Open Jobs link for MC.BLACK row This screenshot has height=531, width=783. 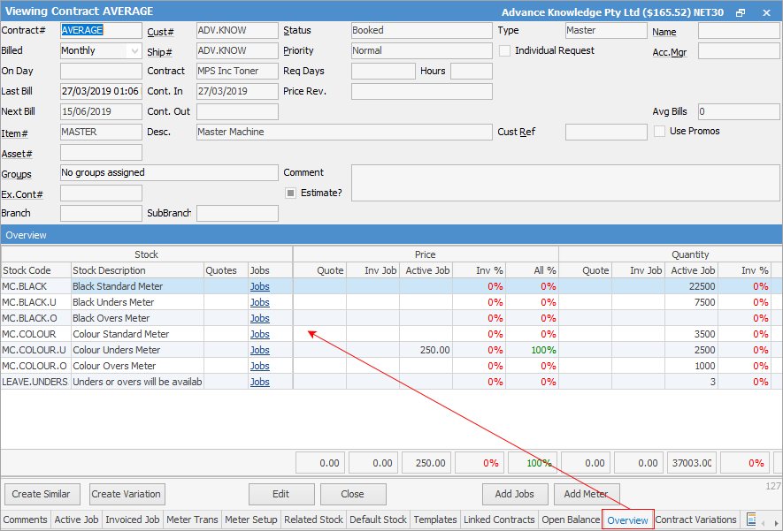coord(259,286)
